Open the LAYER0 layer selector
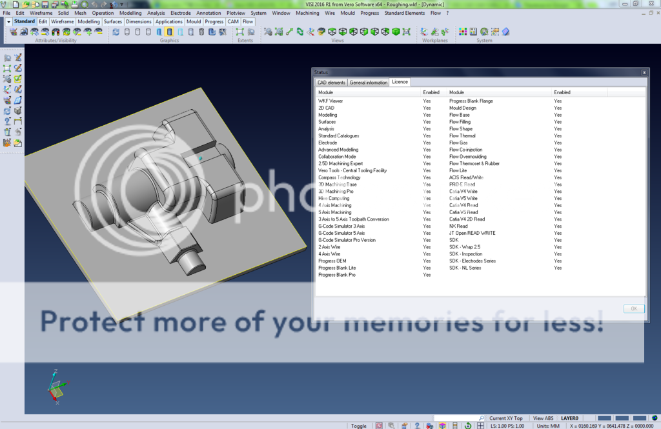The width and height of the screenshot is (661, 429). coord(570,418)
